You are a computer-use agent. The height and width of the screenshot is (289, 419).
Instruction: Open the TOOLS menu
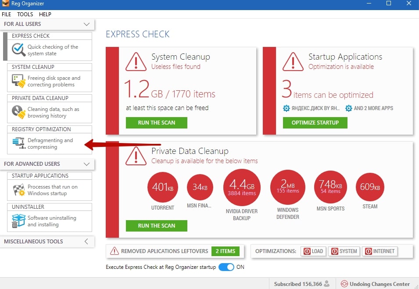(x=25, y=14)
